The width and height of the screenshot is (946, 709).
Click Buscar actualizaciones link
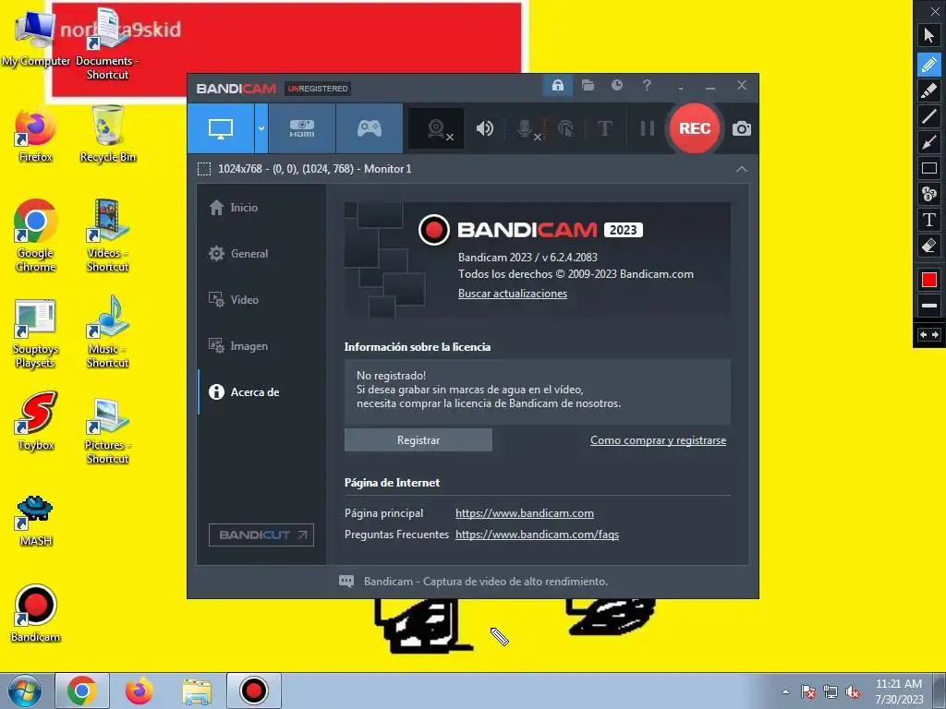(x=512, y=294)
